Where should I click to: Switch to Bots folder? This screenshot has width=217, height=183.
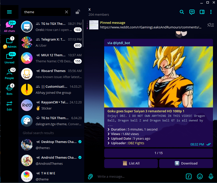click(9, 89)
